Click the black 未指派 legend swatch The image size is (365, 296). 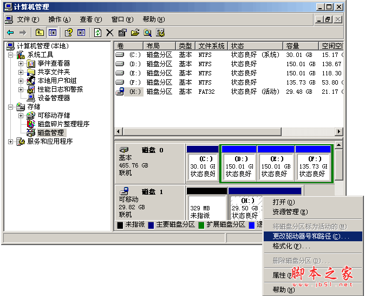pos(120,225)
